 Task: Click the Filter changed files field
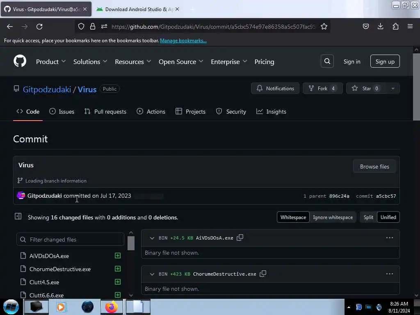pos(70,239)
